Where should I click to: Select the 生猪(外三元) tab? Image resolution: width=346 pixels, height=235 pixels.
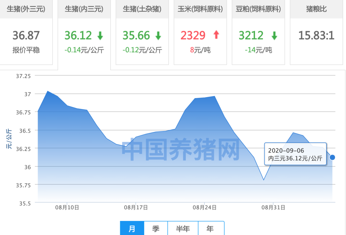[26, 9]
